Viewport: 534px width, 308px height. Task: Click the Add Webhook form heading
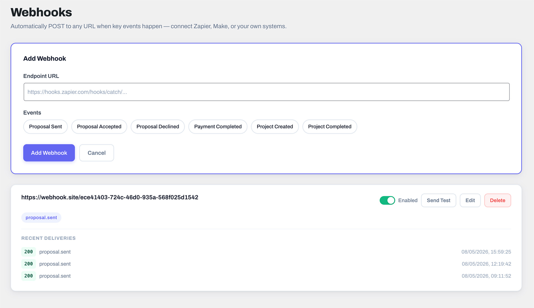44,58
